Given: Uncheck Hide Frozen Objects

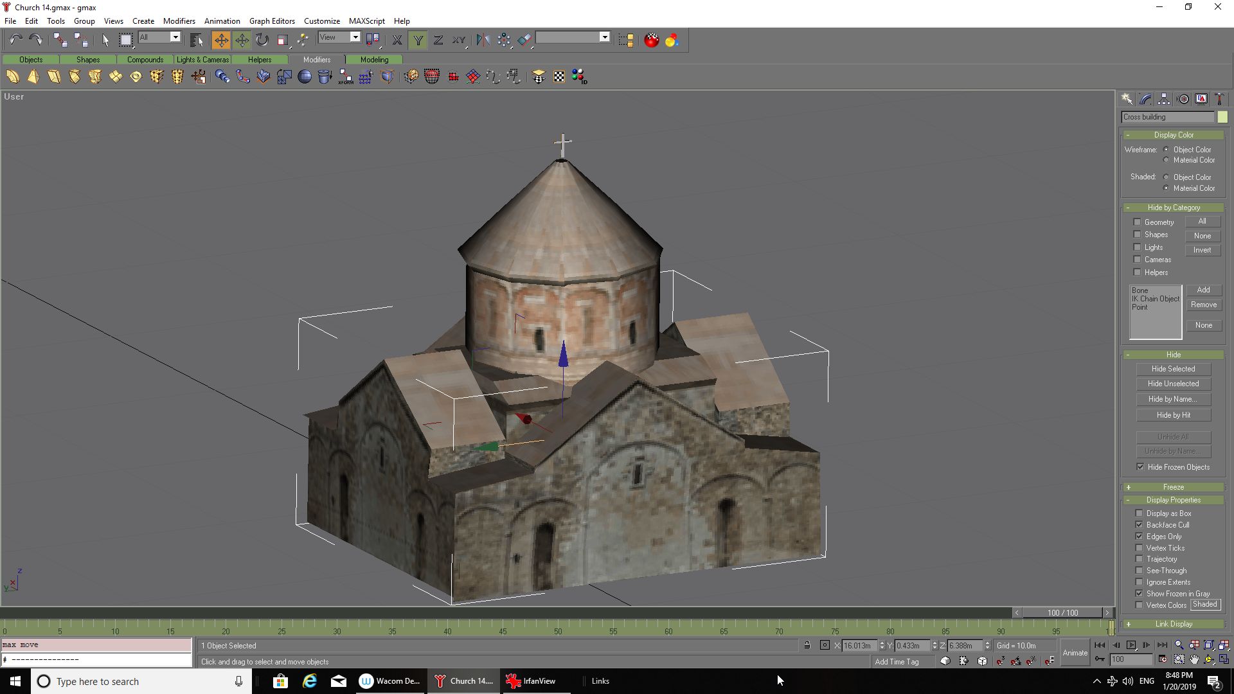Looking at the screenshot, I should coord(1140,467).
